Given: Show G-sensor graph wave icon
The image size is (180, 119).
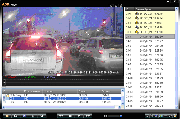Looking at the screenshot, I should tap(165, 116).
